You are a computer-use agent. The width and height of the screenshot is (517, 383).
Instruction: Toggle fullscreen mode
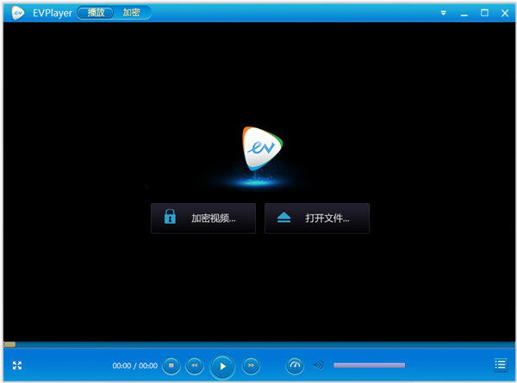(17, 365)
